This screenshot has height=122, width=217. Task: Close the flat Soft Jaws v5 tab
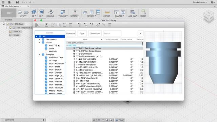click(x=28, y=6)
